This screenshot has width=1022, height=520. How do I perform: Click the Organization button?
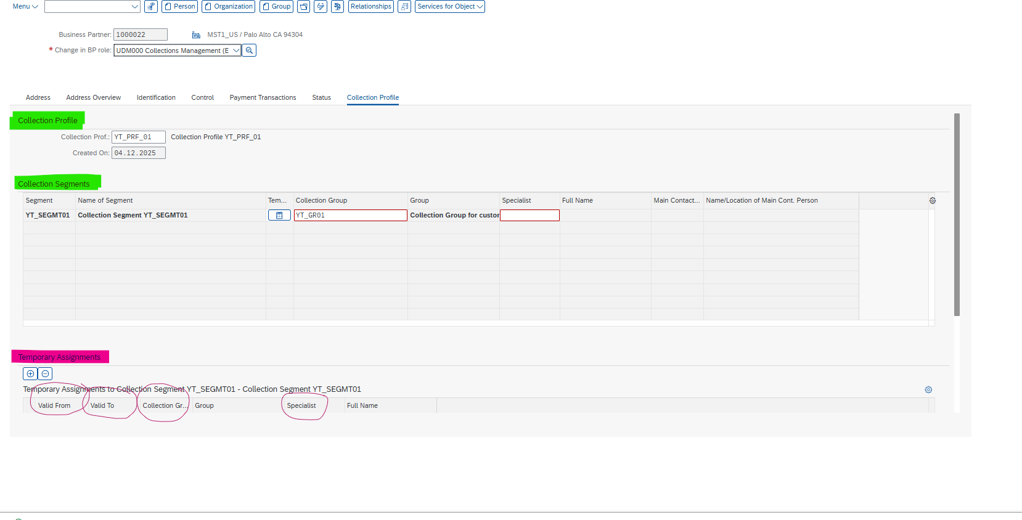(x=228, y=7)
